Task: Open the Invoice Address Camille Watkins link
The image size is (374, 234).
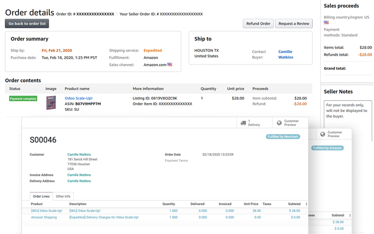Action: [79, 175]
